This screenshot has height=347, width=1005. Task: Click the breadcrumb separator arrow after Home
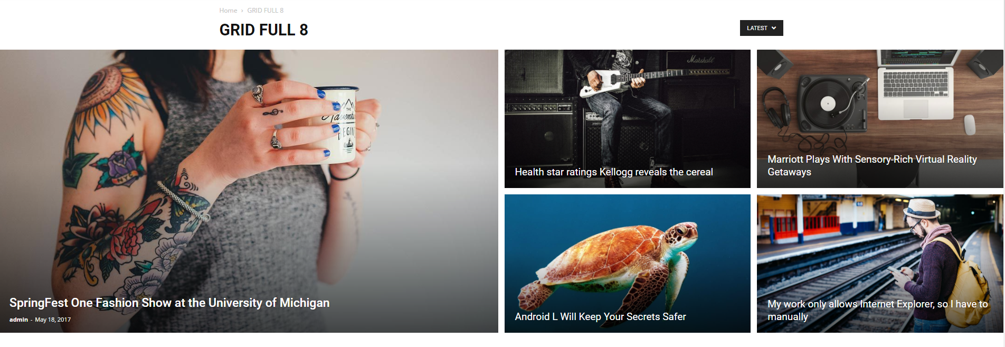click(x=242, y=11)
